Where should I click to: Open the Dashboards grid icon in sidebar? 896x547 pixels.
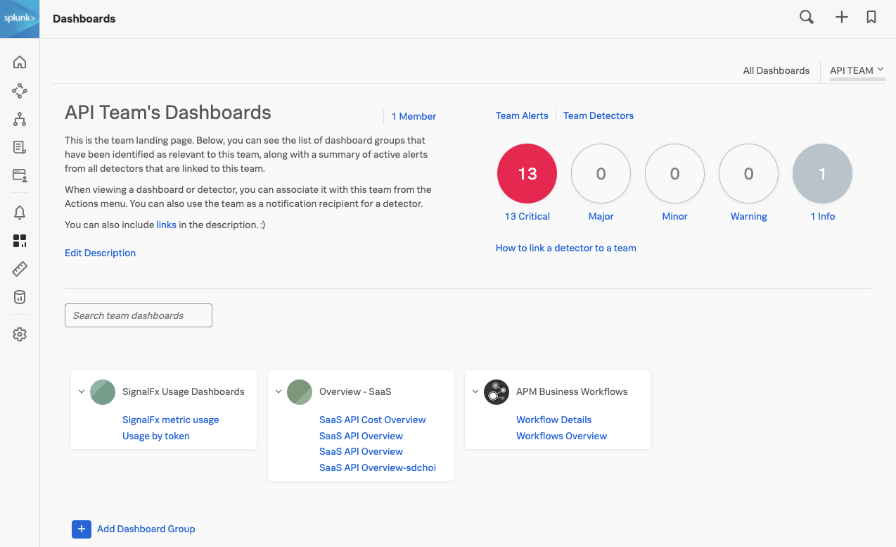pyautogui.click(x=20, y=241)
